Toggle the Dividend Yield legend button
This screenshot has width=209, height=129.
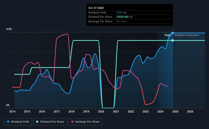coord(18,122)
